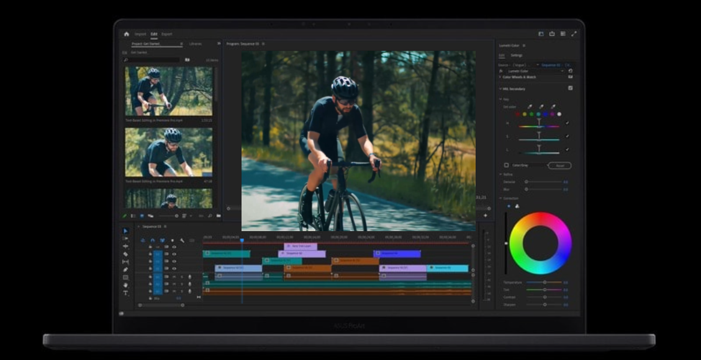Switch to the Export tab

pyautogui.click(x=167, y=34)
